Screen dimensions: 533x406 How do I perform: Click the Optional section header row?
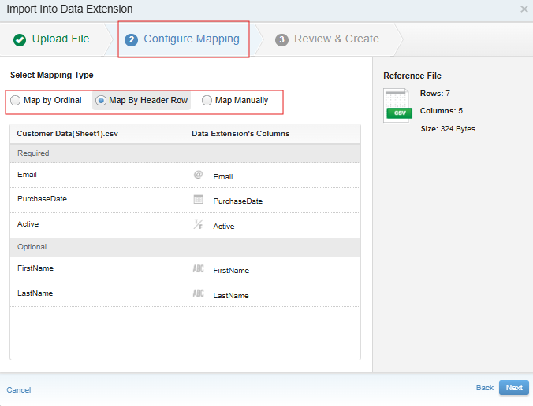(x=185, y=247)
